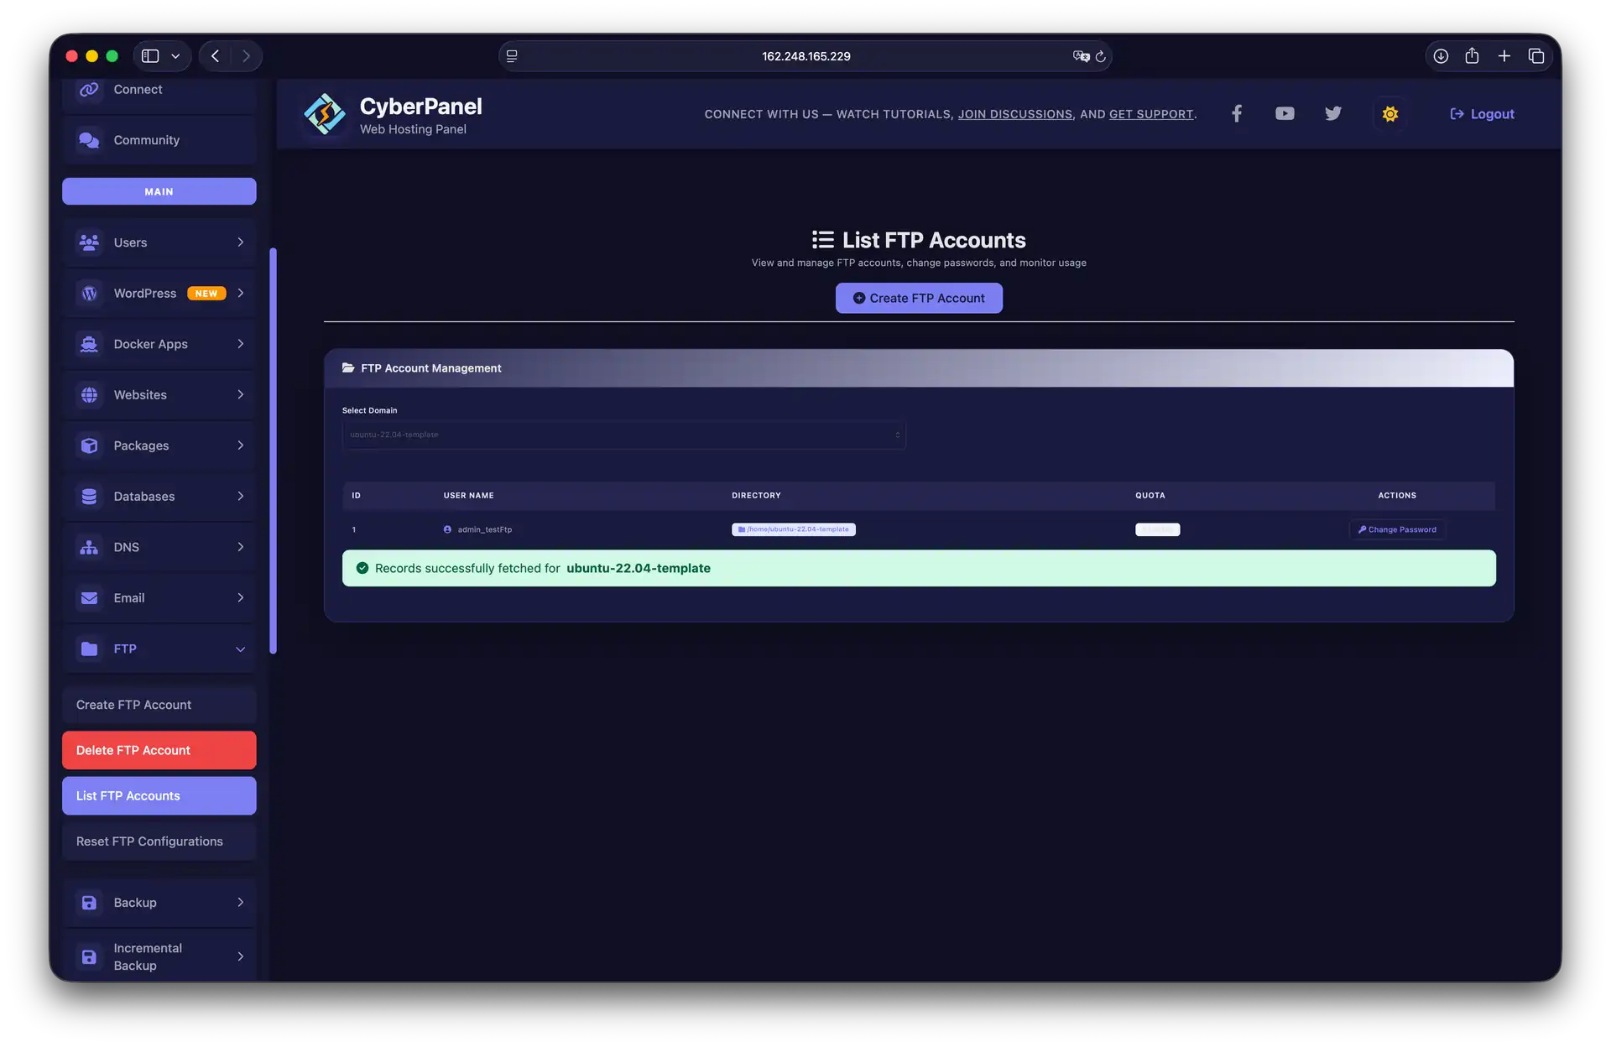Click the Databases icon in sidebar
The image size is (1611, 1047).
(x=89, y=496)
